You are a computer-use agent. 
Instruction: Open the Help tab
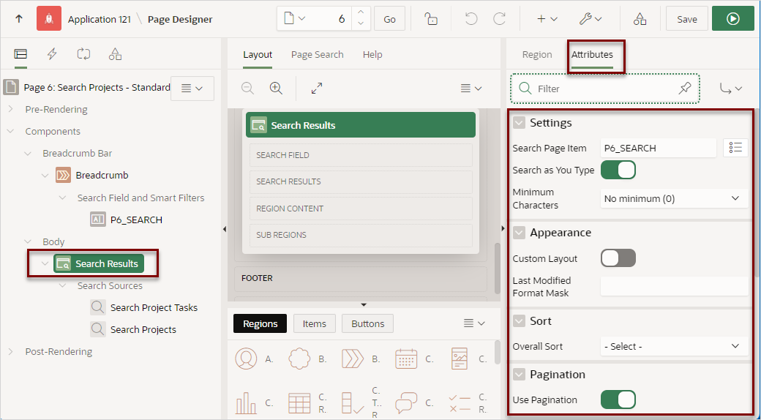(x=372, y=54)
